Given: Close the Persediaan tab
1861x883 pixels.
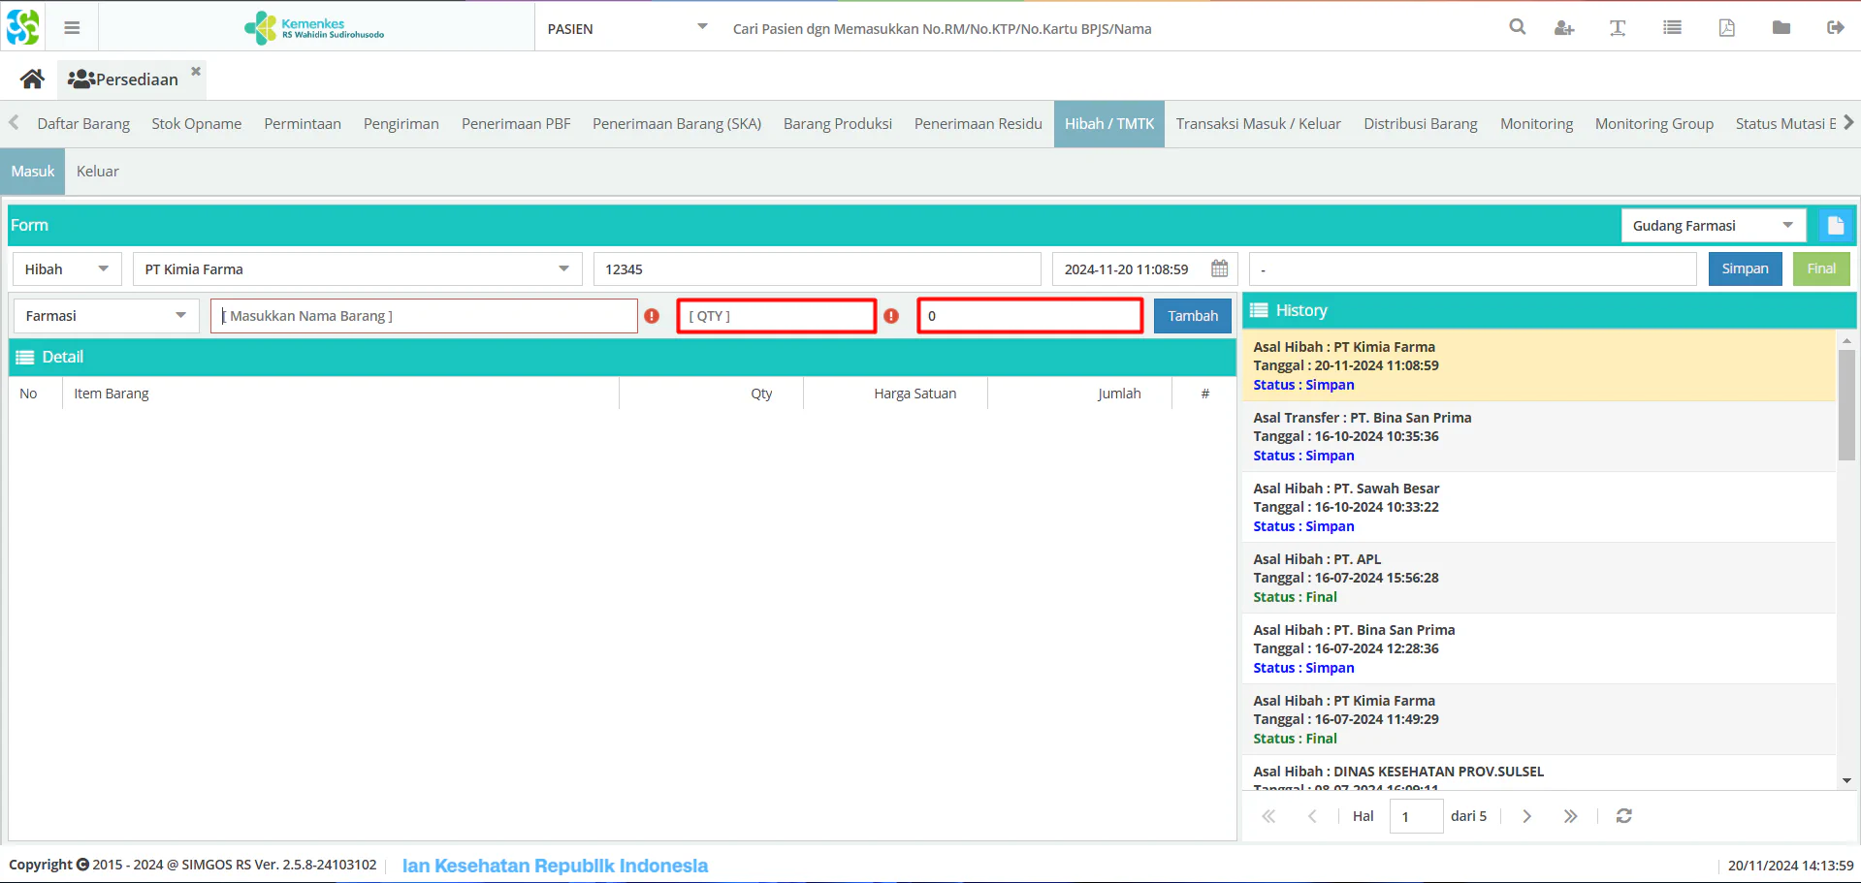Looking at the screenshot, I should [x=196, y=71].
